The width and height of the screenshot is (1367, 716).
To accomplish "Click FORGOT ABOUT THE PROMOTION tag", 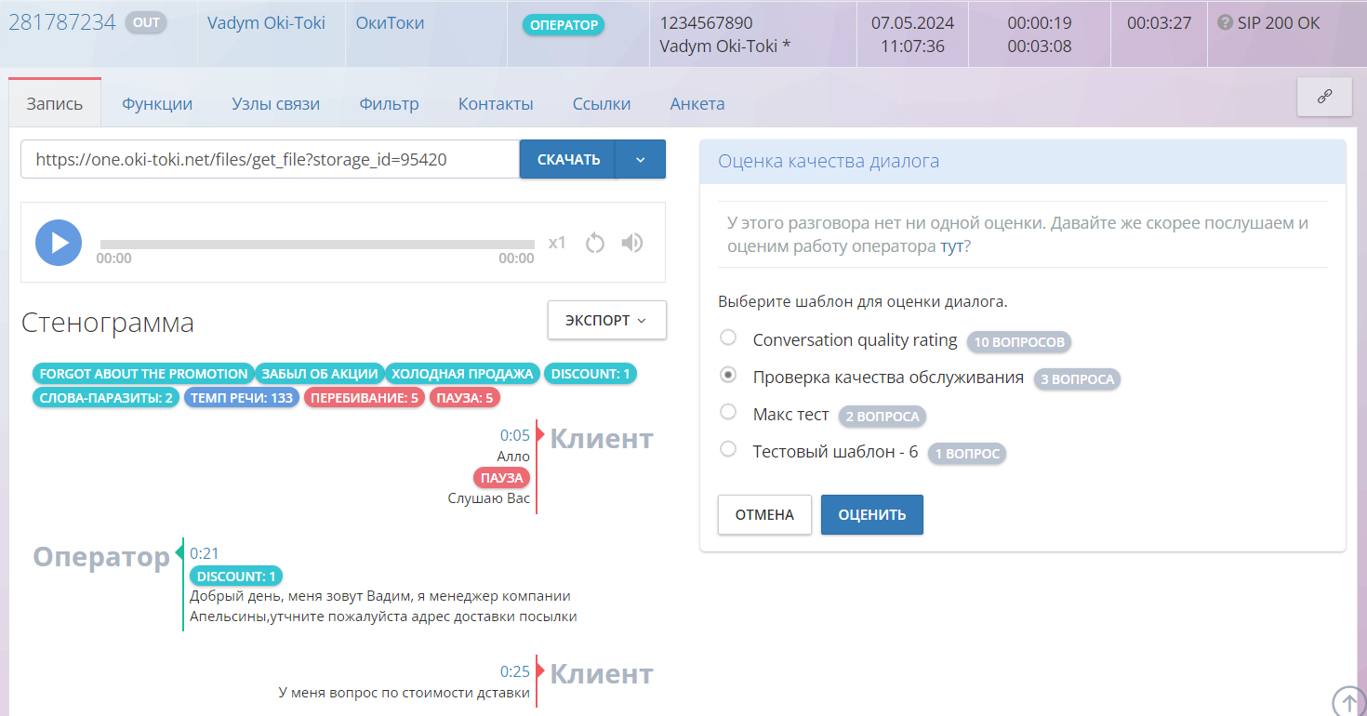I will pos(143,374).
